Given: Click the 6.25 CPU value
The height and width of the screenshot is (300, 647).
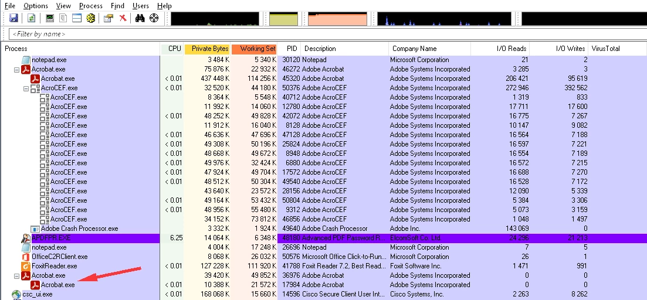Looking at the screenshot, I should coord(176,238).
